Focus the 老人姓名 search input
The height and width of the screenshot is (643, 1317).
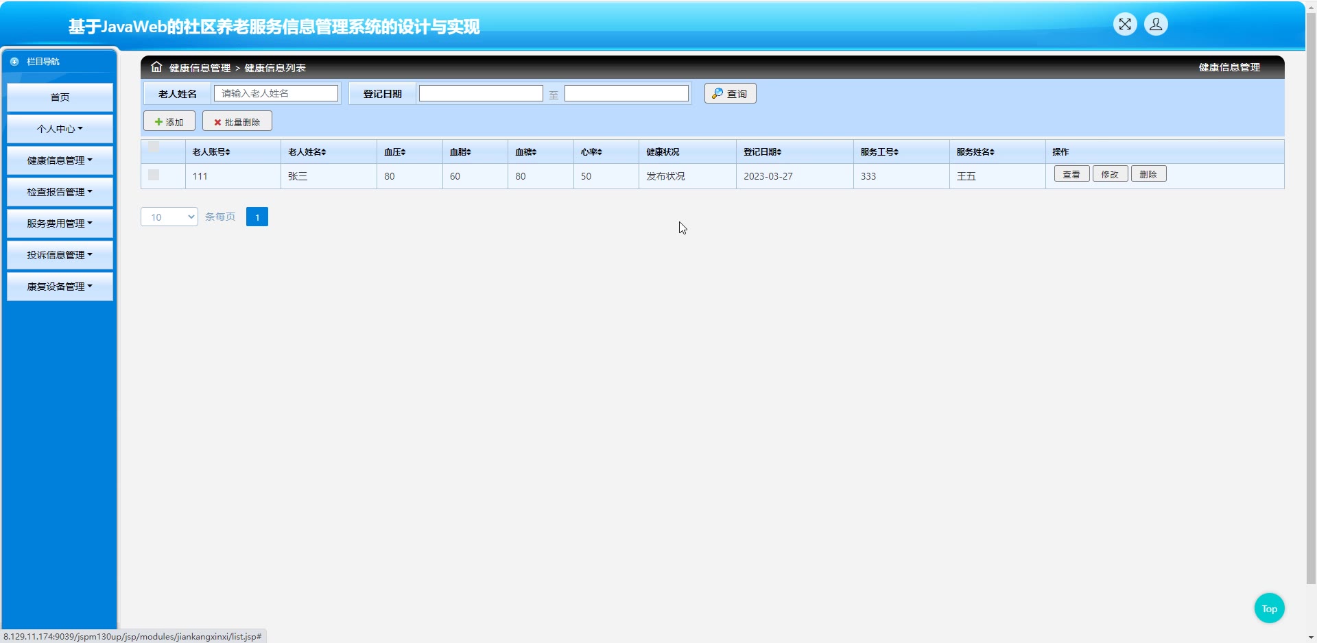click(276, 93)
